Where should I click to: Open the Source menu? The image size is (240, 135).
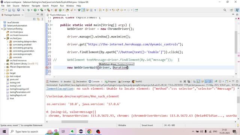pyautogui.click(x=16, y=6)
